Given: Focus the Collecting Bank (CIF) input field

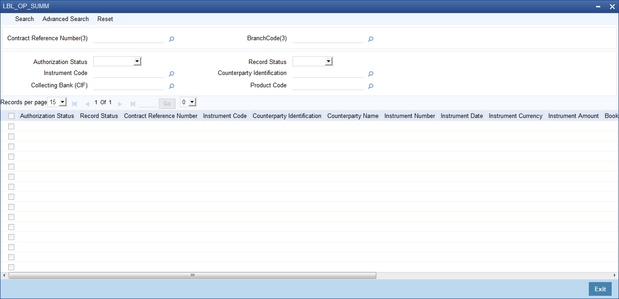Looking at the screenshot, I should pos(129,85).
